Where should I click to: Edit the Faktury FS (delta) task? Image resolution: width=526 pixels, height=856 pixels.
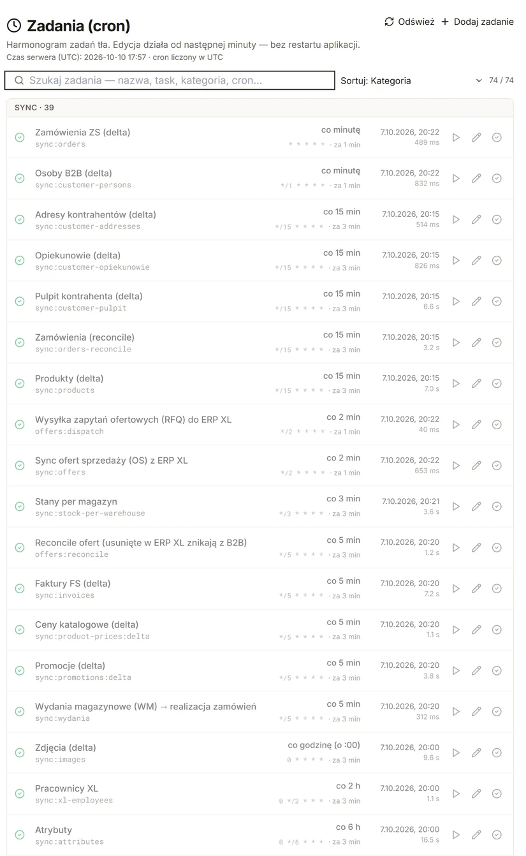coord(476,589)
